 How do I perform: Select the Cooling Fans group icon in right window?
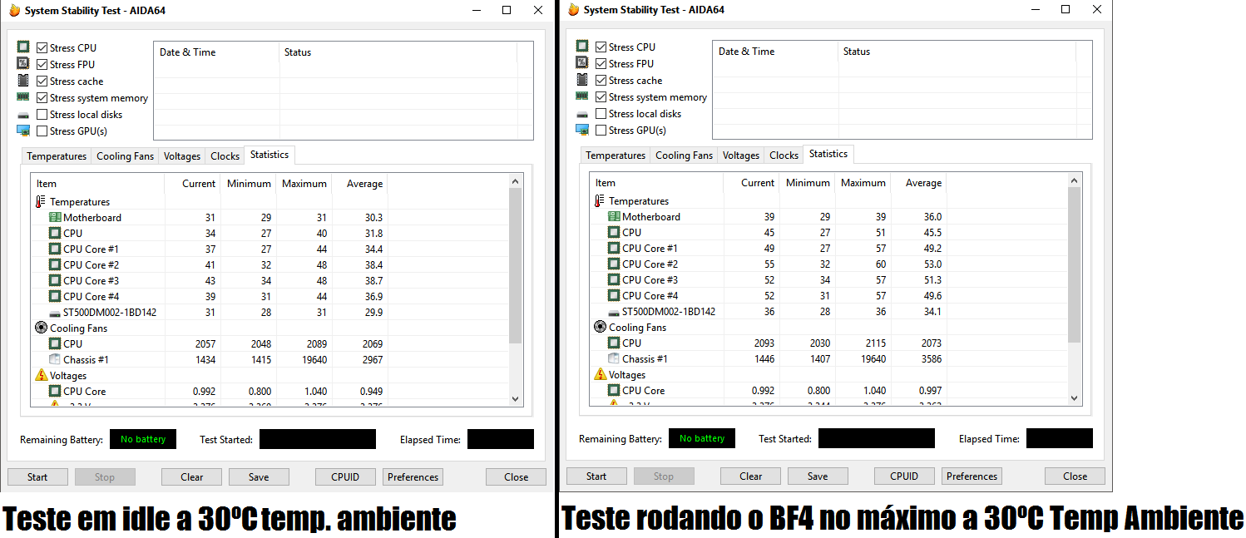tap(600, 327)
